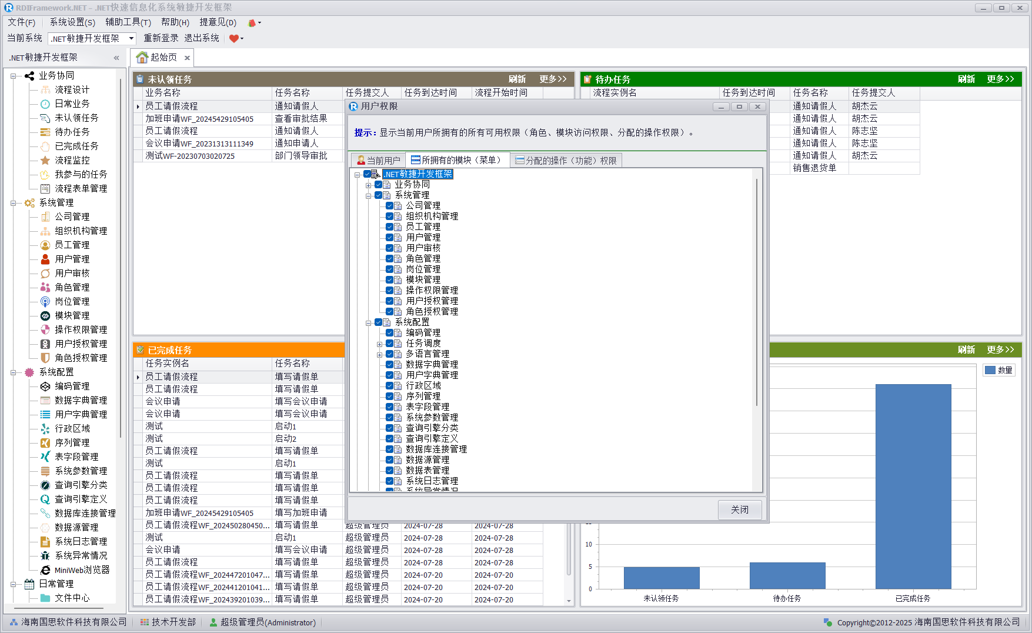Screen dimensions: 1032x633
Task: Toggle the 任务调度 checkbox in dialog
Action: (x=389, y=344)
